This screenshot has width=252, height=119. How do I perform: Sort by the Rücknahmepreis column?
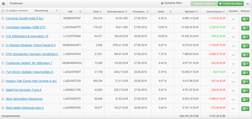[x=117, y=12]
